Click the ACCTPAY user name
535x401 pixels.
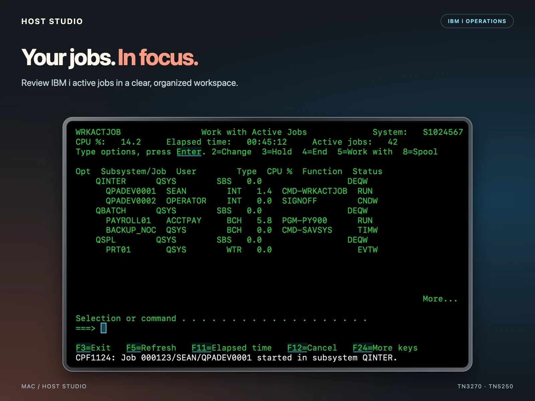[184, 221]
